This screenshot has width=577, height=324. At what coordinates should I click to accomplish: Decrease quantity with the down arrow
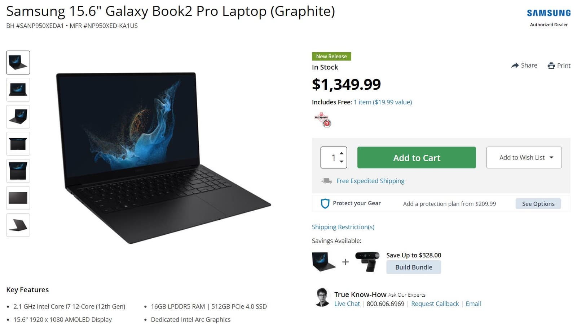(x=342, y=161)
